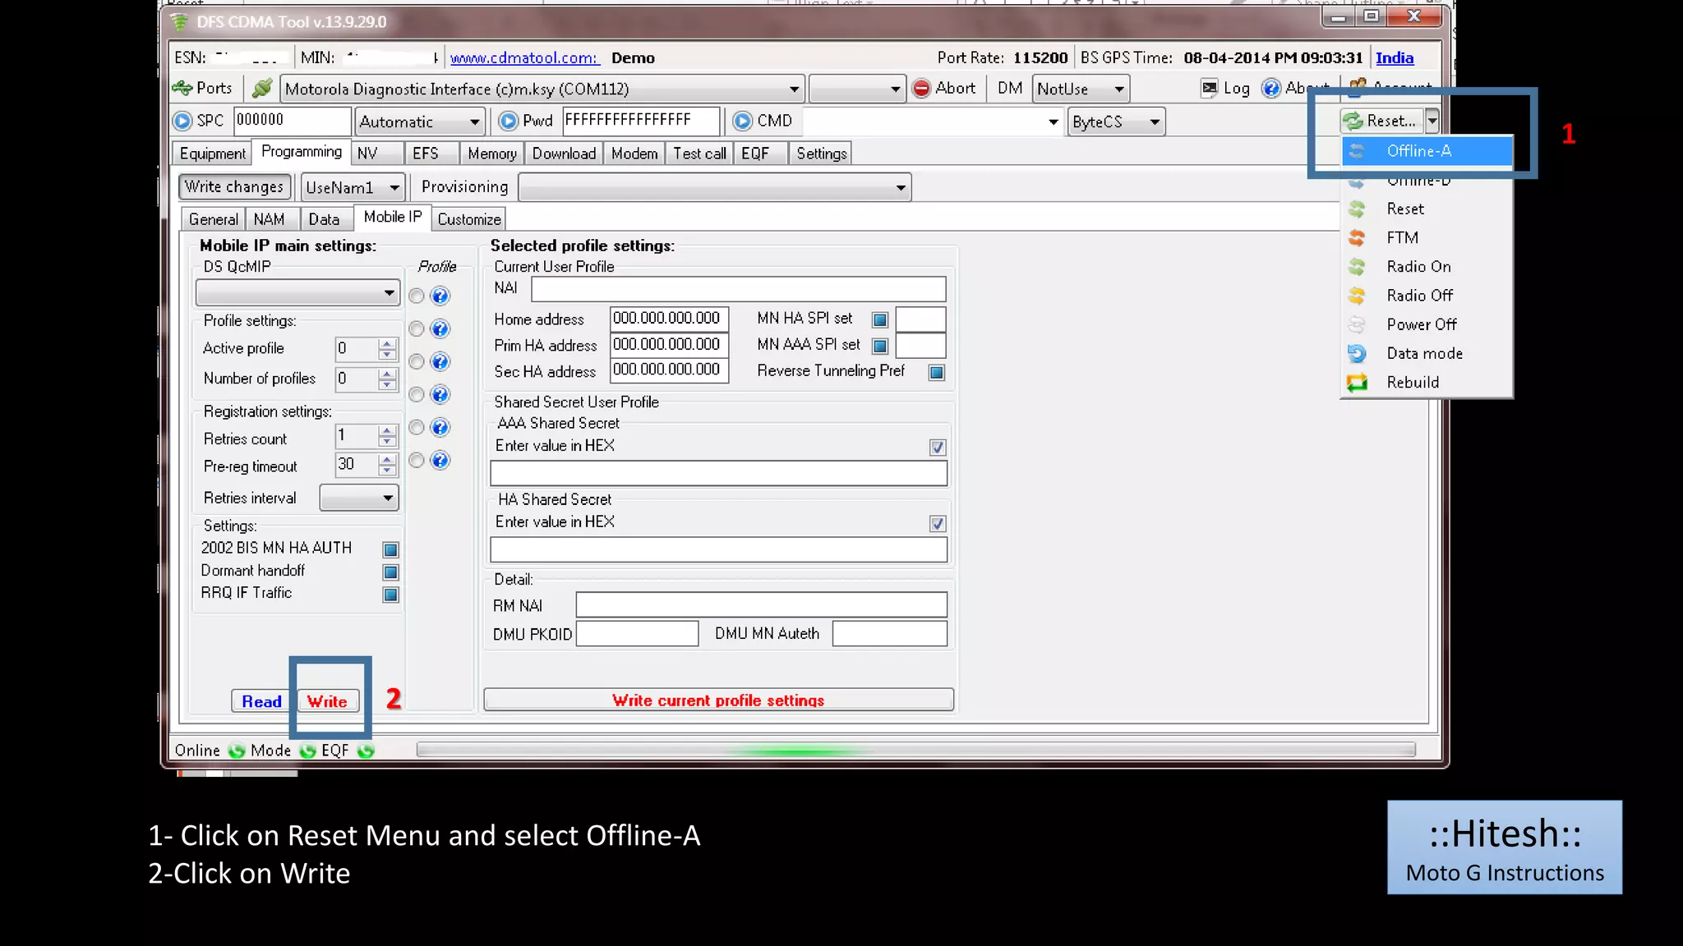Image resolution: width=1683 pixels, height=946 pixels.
Task: Click the About help icon
Action: [x=1270, y=88]
